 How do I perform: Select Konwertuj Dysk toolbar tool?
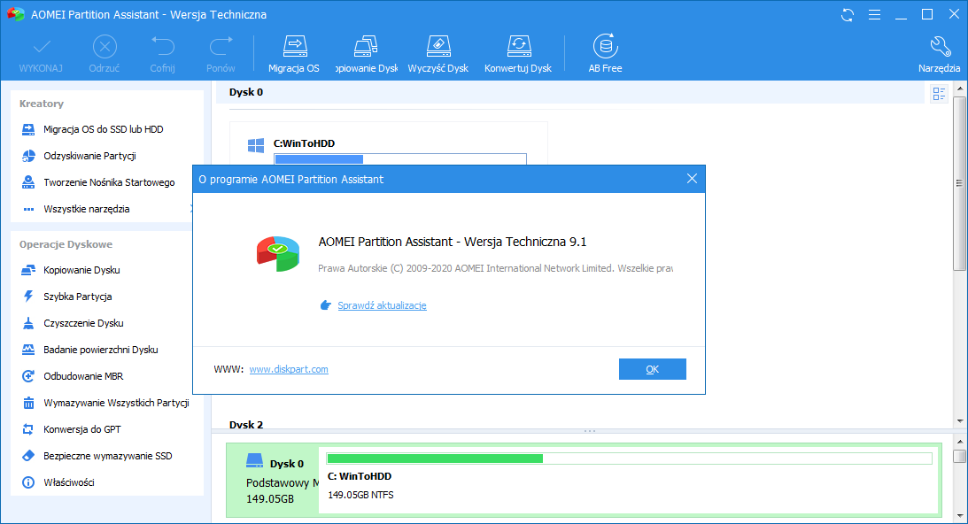518,54
